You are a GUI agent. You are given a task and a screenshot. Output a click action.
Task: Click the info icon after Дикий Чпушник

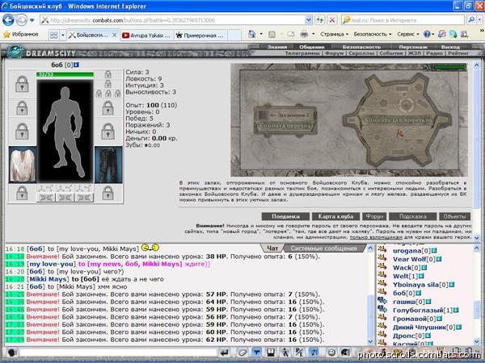tap(458, 328)
